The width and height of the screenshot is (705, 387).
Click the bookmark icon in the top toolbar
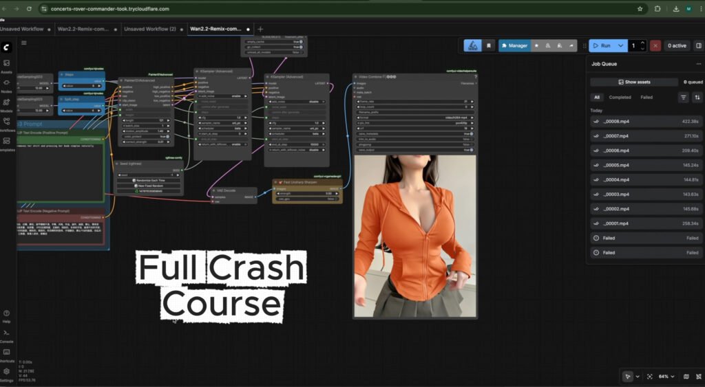click(489, 45)
